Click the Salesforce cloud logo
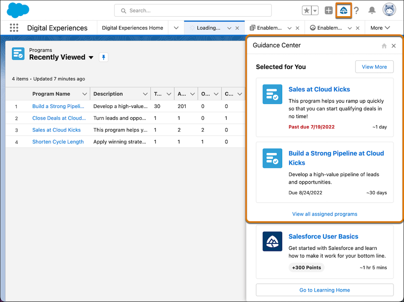The height and width of the screenshot is (302, 404). 17,10
